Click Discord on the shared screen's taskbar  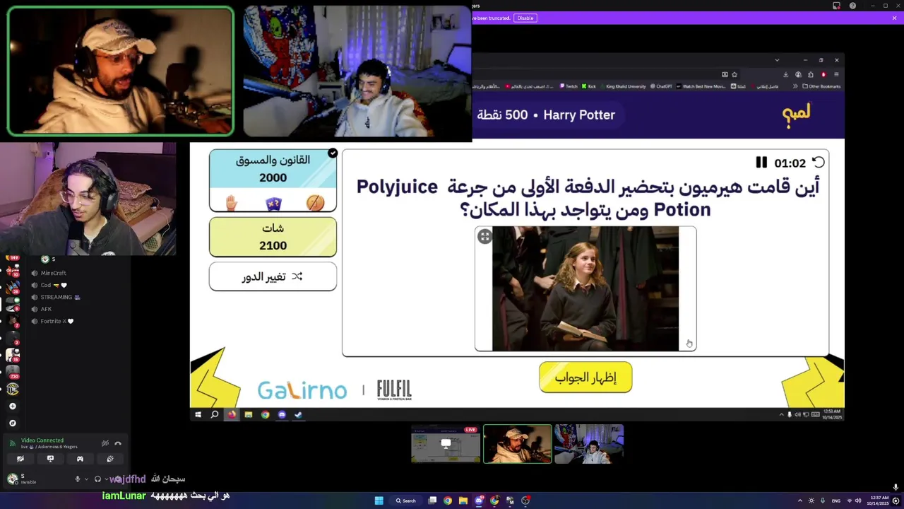point(282,415)
